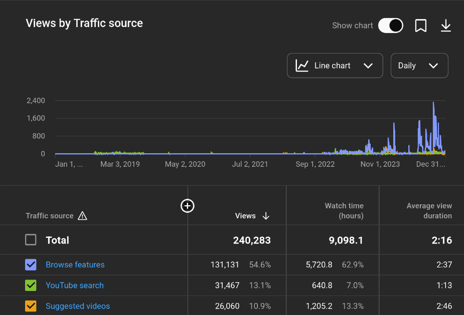Click the bookmark icon to save the chart
The image size is (464, 315).
coord(421,26)
